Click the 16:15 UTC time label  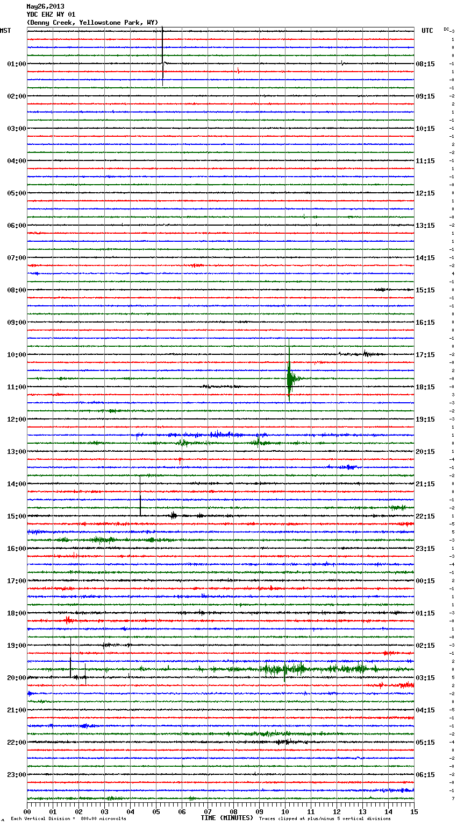[x=425, y=323]
